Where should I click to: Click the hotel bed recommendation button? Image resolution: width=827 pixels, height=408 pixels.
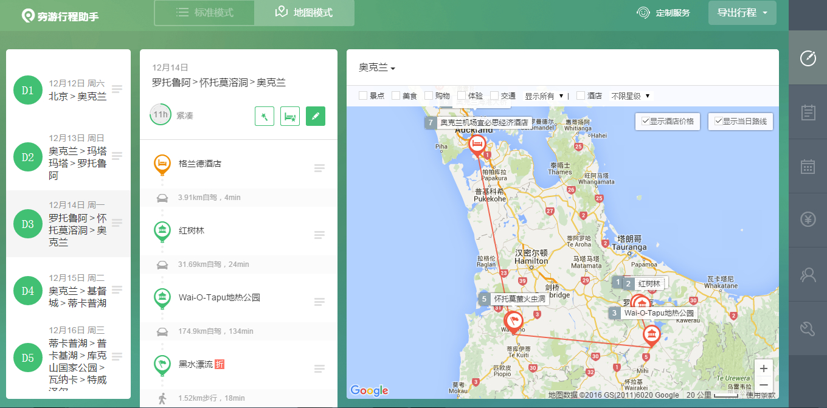coord(290,116)
